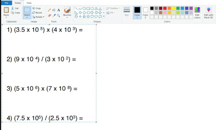The image size is (216, 130).
Task: Open the Size line thickness dropdown
Action: click(127, 12)
